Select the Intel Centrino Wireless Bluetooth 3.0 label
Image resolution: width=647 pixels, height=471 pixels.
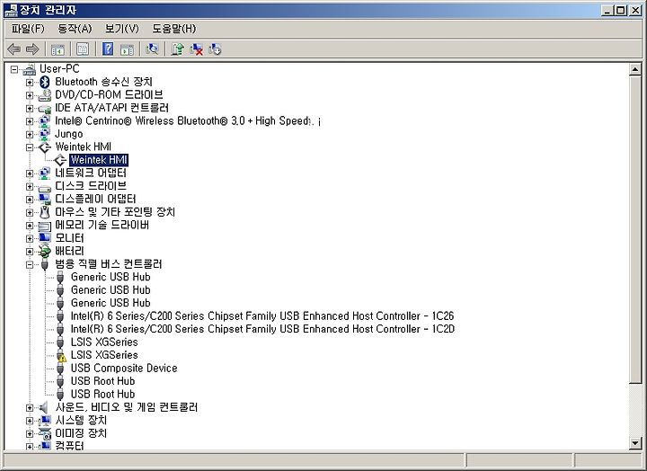(188, 121)
